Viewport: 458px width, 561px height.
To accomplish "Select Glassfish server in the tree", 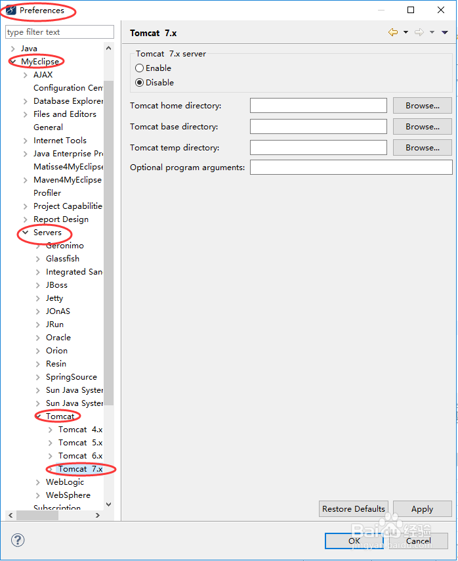I will pyautogui.click(x=62, y=258).
